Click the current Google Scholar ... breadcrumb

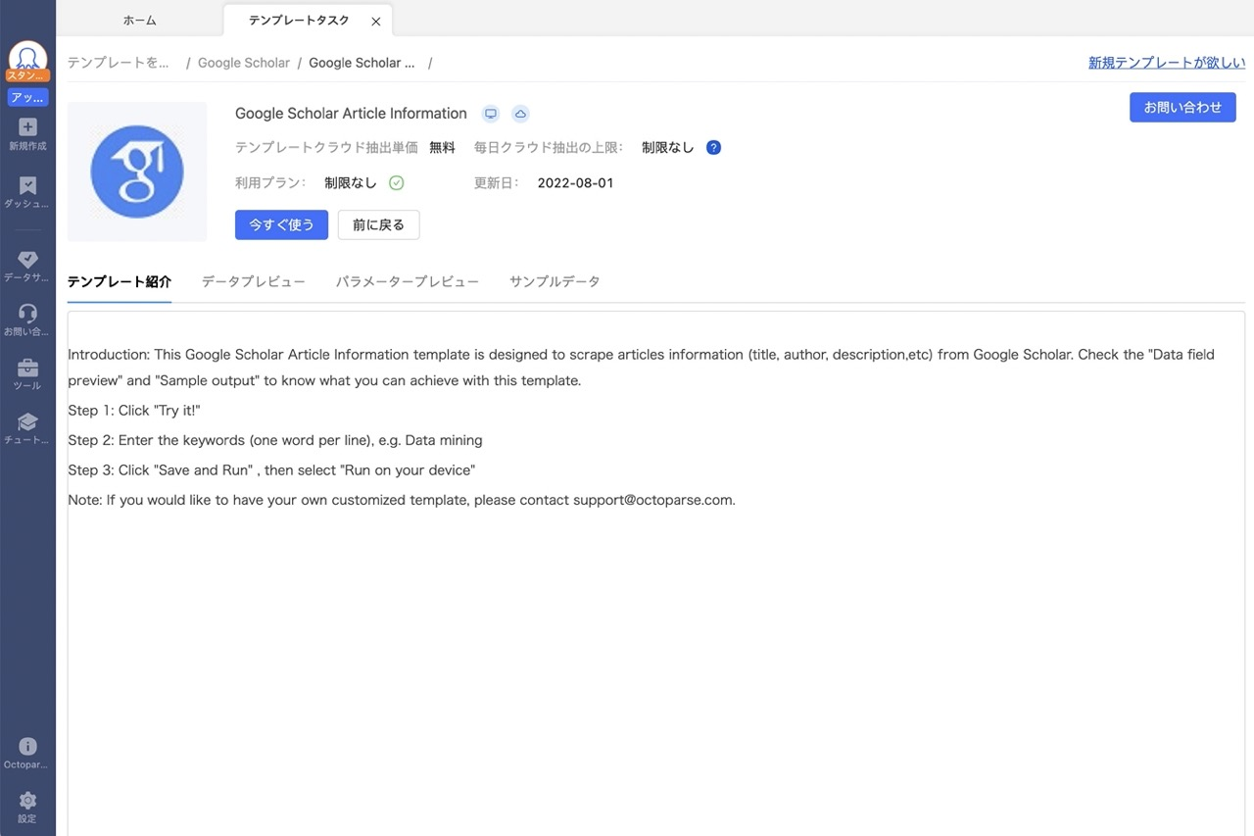point(362,63)
